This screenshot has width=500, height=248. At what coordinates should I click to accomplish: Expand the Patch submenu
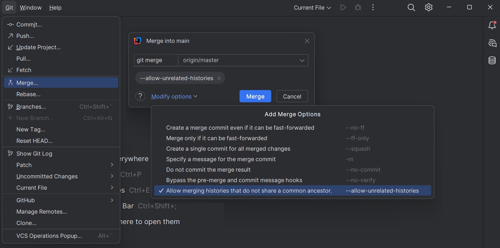(x=61, y=165)
